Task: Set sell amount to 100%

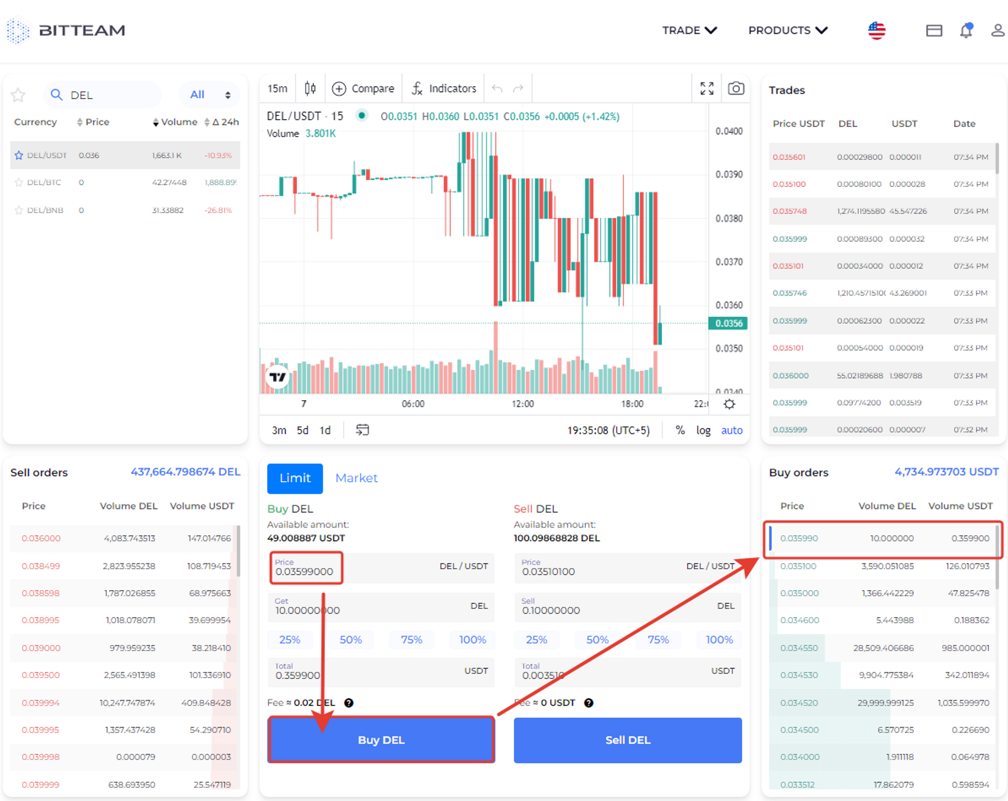Action: [719, 640]
